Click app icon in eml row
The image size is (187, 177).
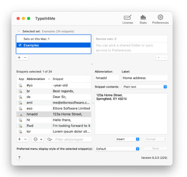[21, 103]
